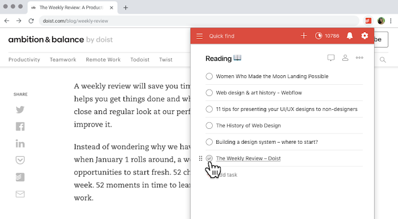Open the blog search magnifier
398x219 pixels.
[383, 60]
